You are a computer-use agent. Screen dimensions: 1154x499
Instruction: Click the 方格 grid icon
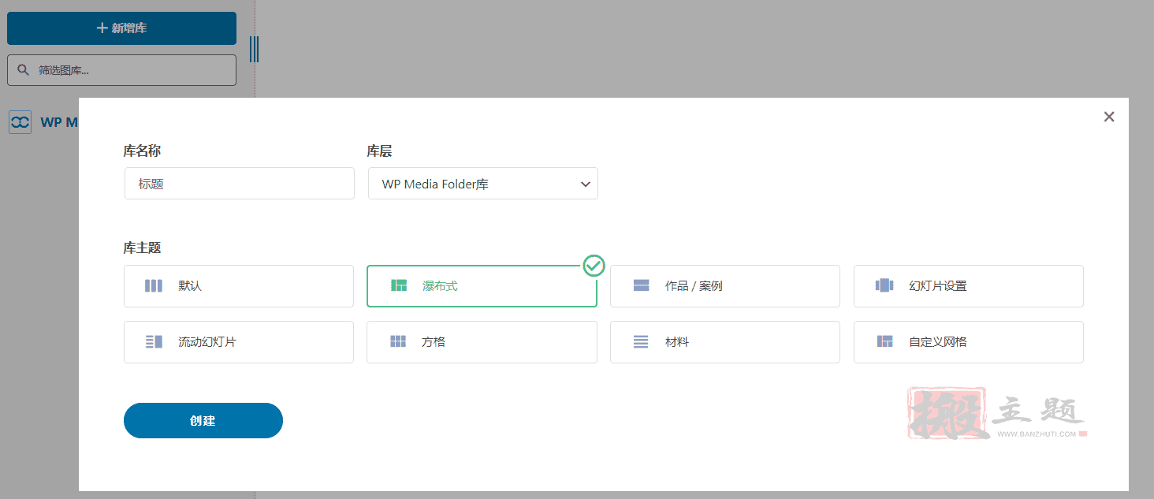(398, 342)
